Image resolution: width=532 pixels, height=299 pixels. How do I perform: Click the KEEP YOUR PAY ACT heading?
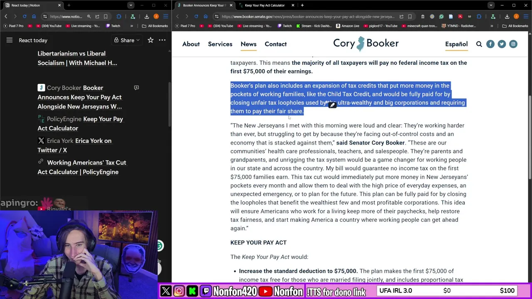tap(259, 243)
